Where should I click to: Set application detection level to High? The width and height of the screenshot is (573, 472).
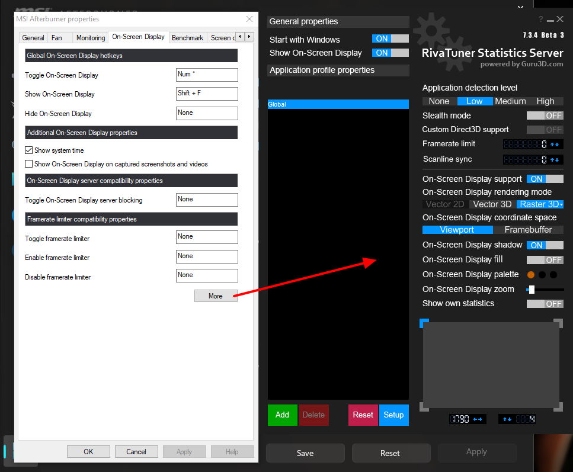545,101
